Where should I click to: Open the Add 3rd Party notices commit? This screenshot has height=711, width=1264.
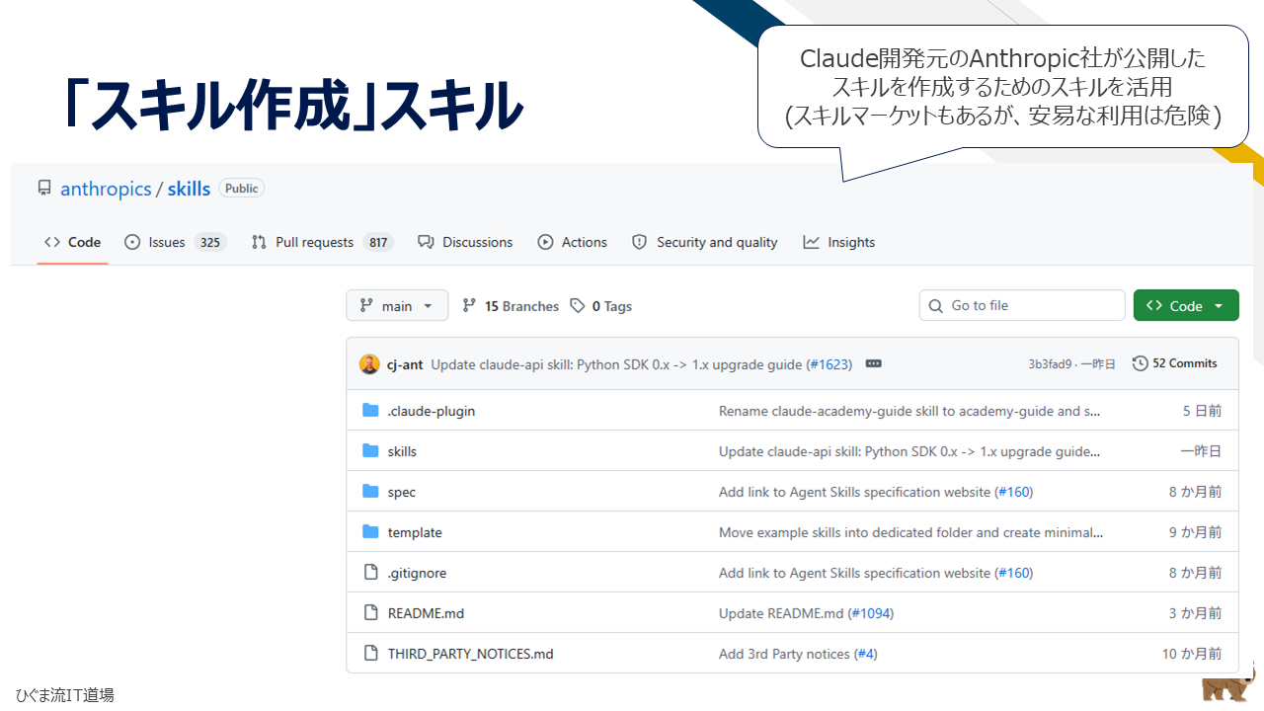click(784, 654)
